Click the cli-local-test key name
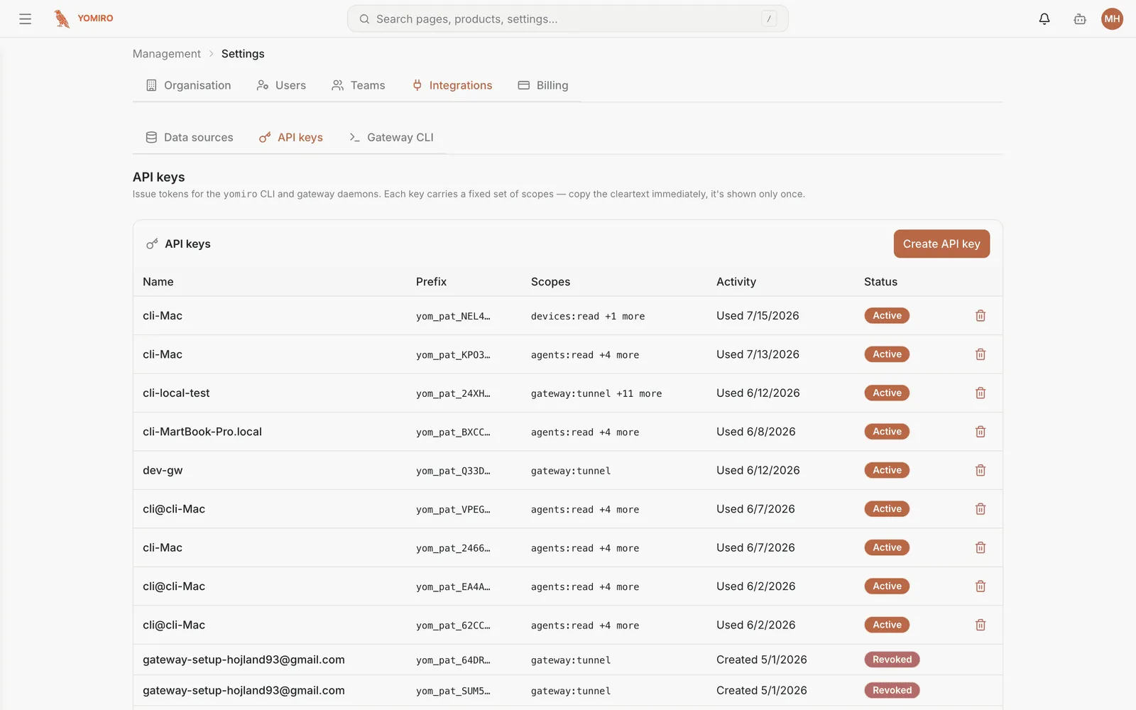Image resolution: width=1136 pixels, height=710 pixels. (x=176, y=393)
